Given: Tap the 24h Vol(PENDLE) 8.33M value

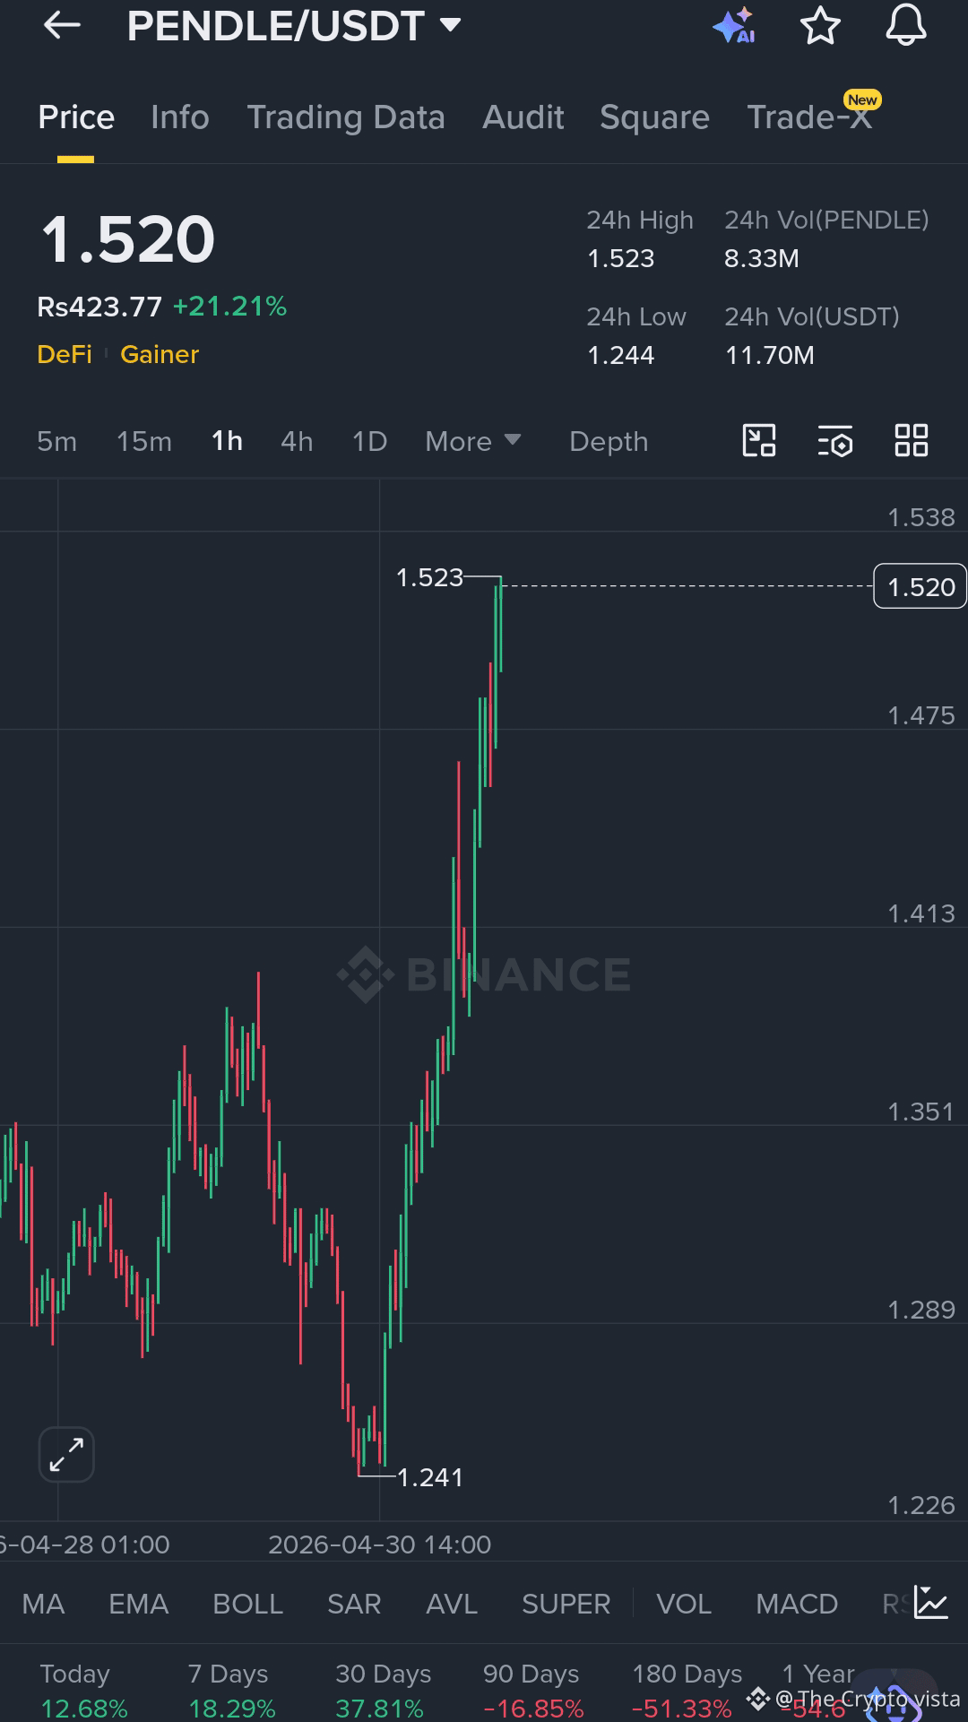Looking at the screenshot, I should pos(761,259).
